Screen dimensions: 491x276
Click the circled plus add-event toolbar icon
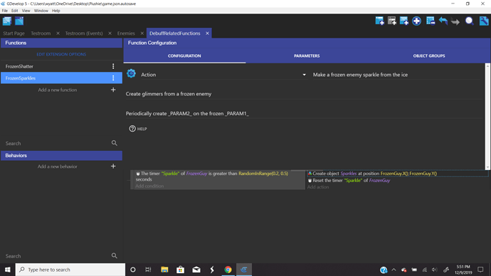(x=416, y=21)
